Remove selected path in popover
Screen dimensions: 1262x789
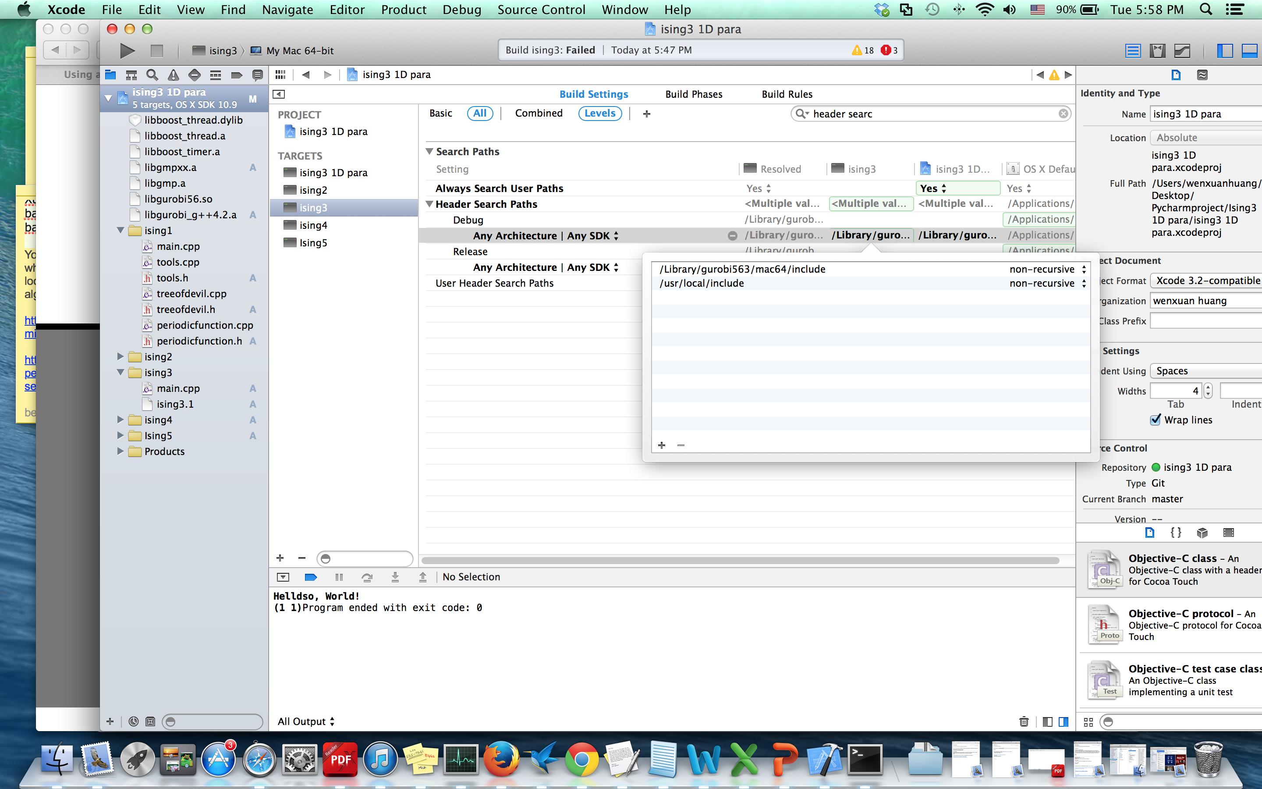click(x=681, y=445)
